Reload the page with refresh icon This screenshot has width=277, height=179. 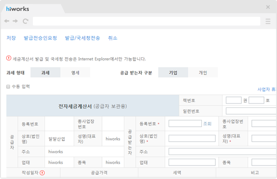(25, 21)
